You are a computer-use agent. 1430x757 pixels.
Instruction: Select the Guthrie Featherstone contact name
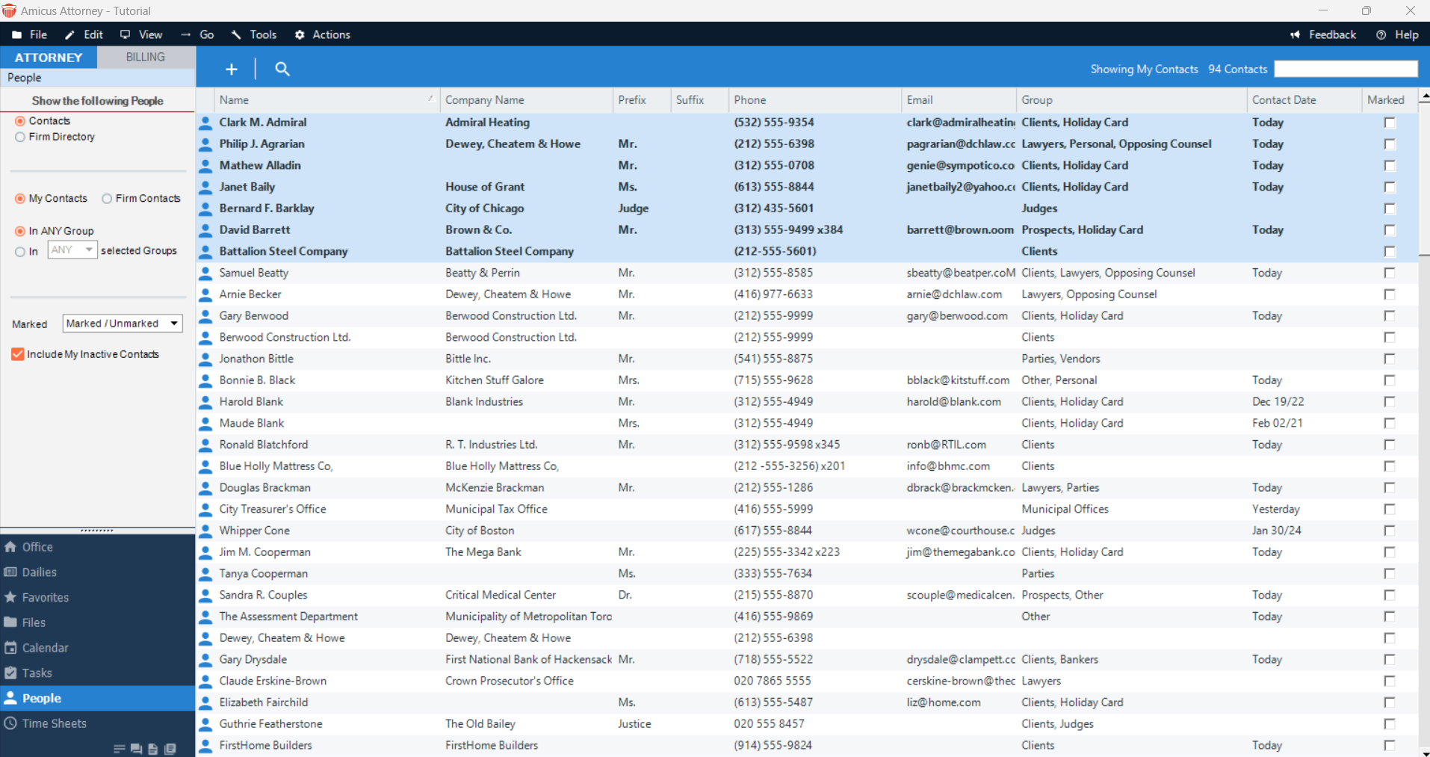tap(270, 724)
